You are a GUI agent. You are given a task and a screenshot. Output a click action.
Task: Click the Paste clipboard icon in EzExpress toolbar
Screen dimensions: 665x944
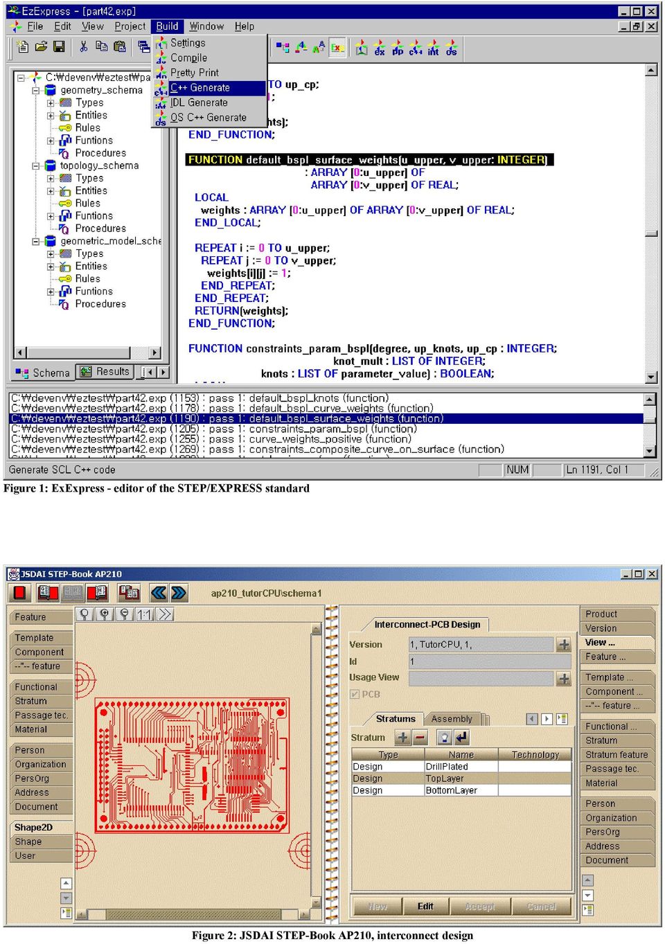(x=119, y=47)
